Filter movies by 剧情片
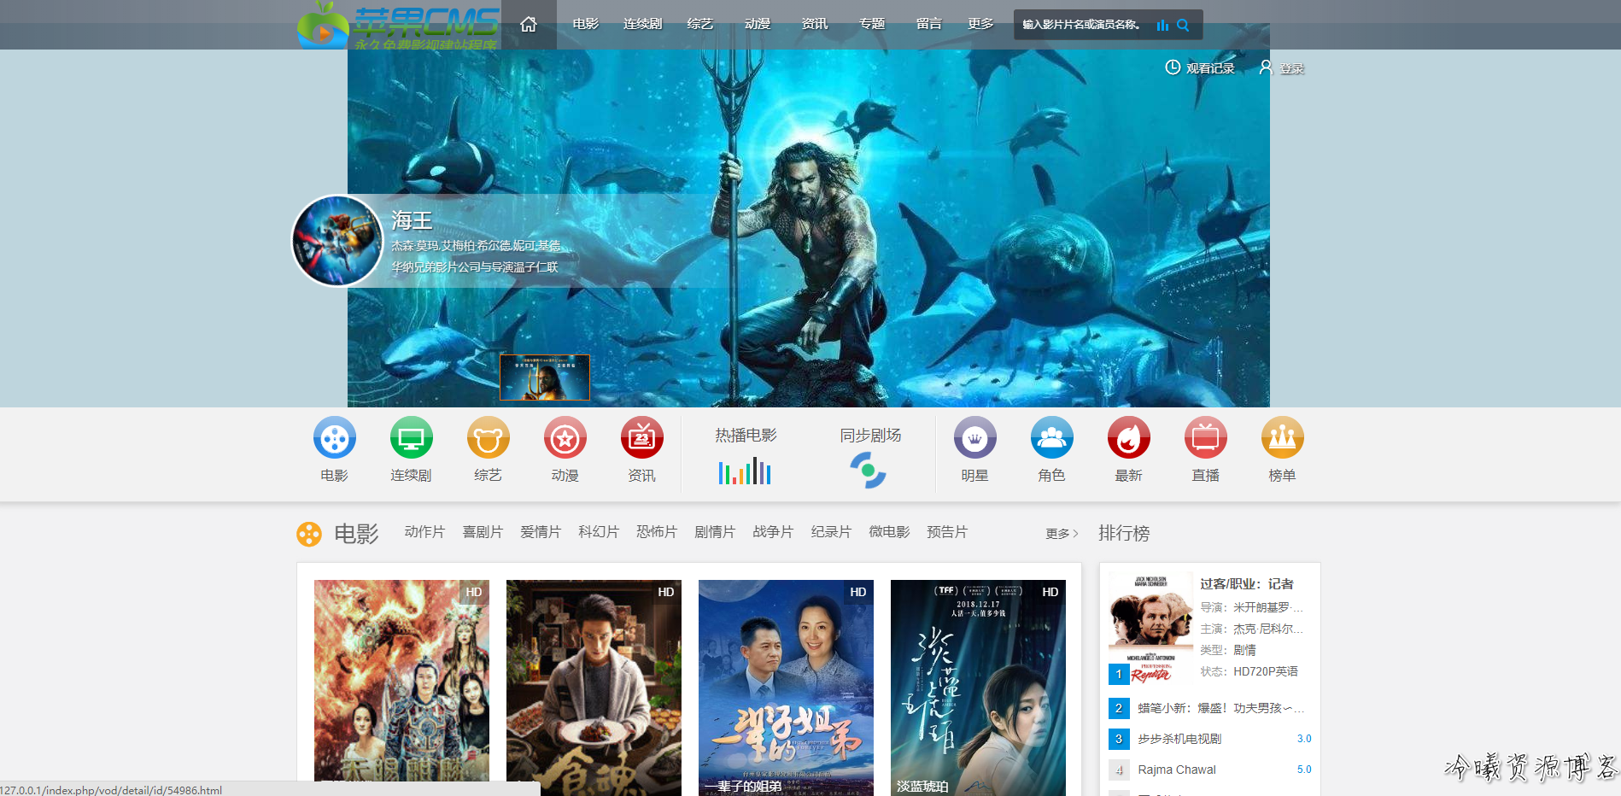 [715, 532]
